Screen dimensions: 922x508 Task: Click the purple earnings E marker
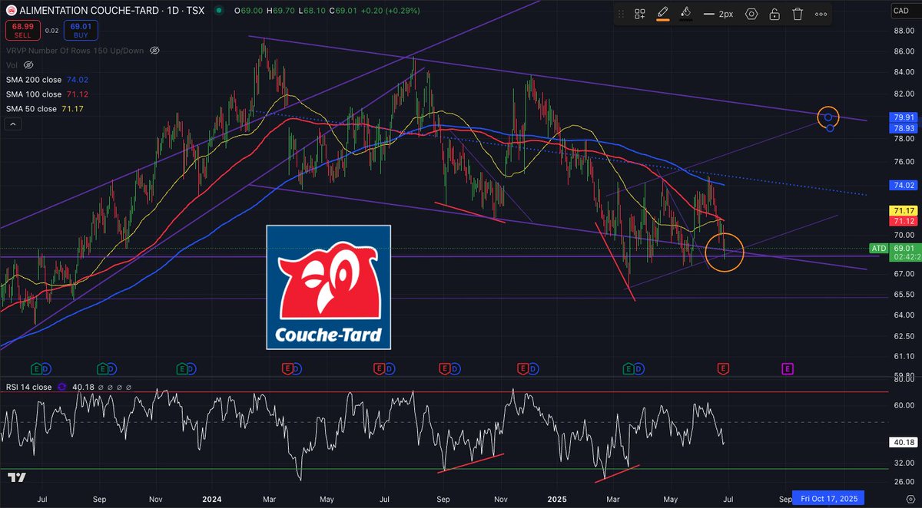tap(787, 369)
